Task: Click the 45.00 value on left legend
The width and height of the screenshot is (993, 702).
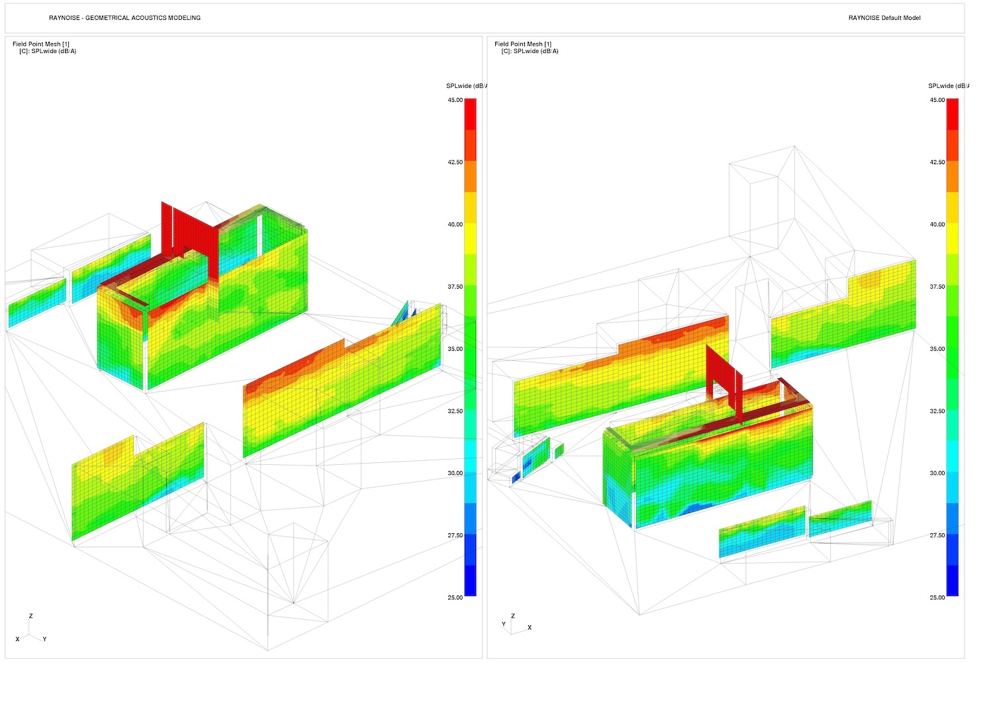Action: tap(455, 100)
